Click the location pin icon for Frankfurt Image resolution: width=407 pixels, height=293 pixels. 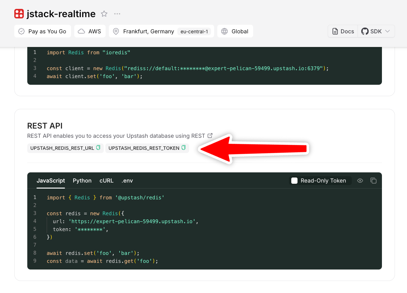tap(115, 31)
